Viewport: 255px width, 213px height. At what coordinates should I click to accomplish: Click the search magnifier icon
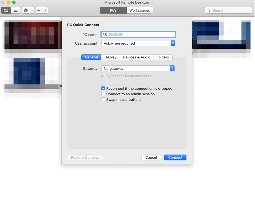(x=208, y=11)
